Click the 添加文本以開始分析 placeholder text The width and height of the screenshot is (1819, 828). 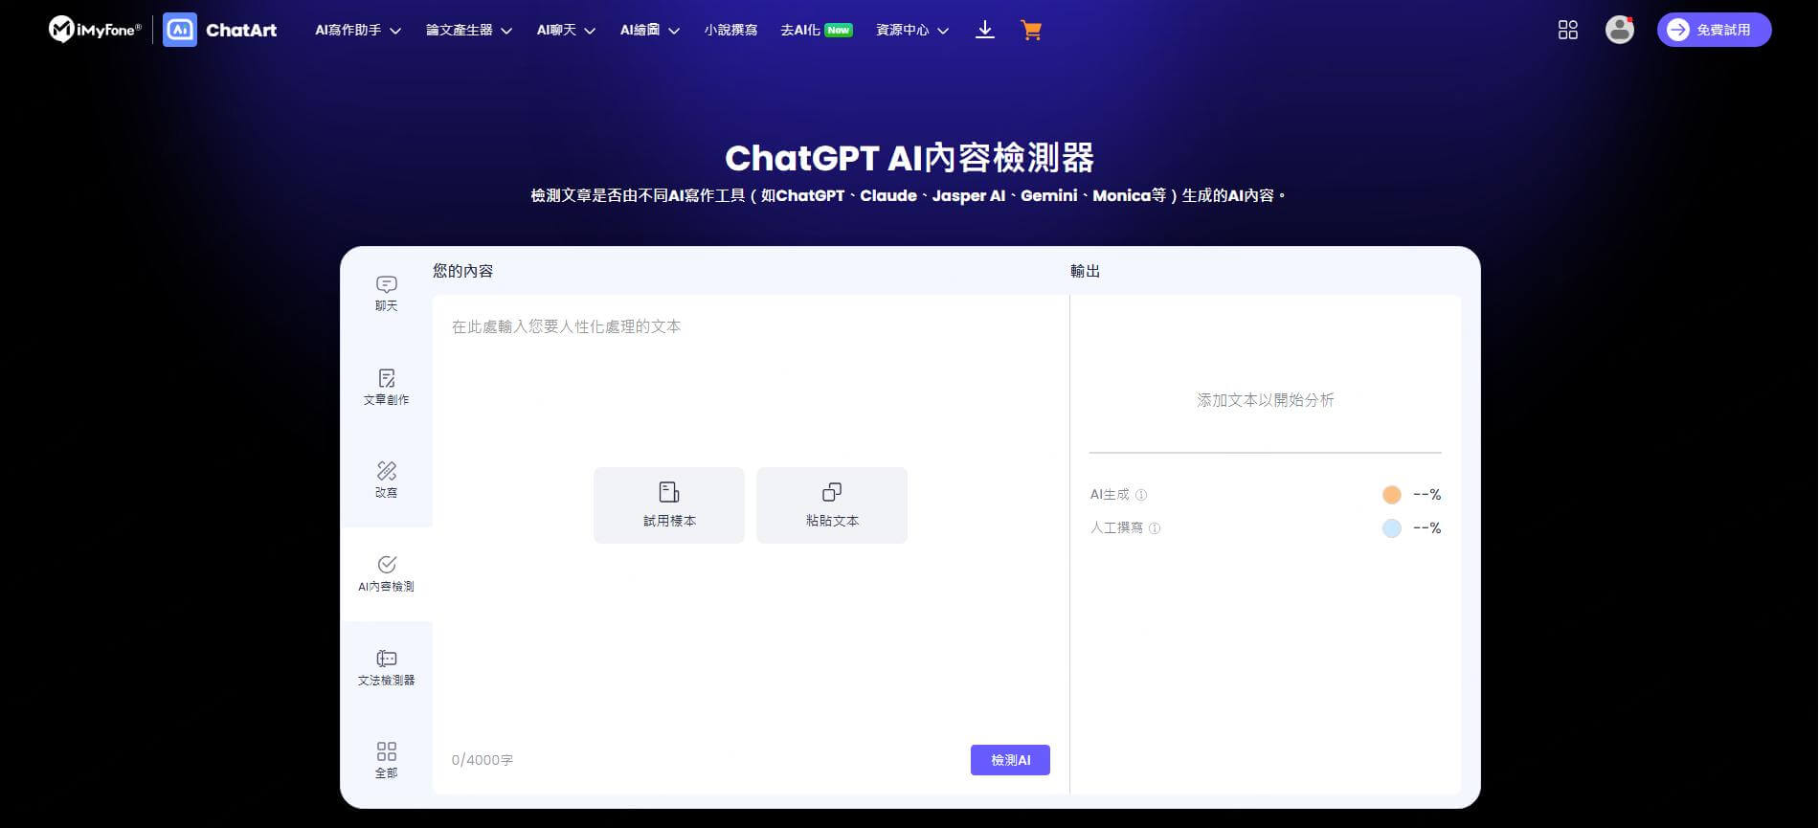pyautogui.click(x=1265, y=400)
